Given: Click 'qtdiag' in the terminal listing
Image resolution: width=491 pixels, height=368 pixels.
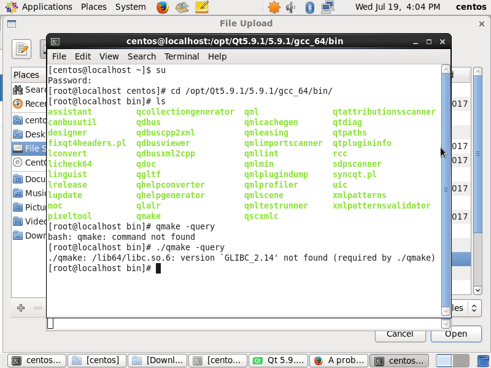Looking at the screenshot, I should (x=347, y=122).
